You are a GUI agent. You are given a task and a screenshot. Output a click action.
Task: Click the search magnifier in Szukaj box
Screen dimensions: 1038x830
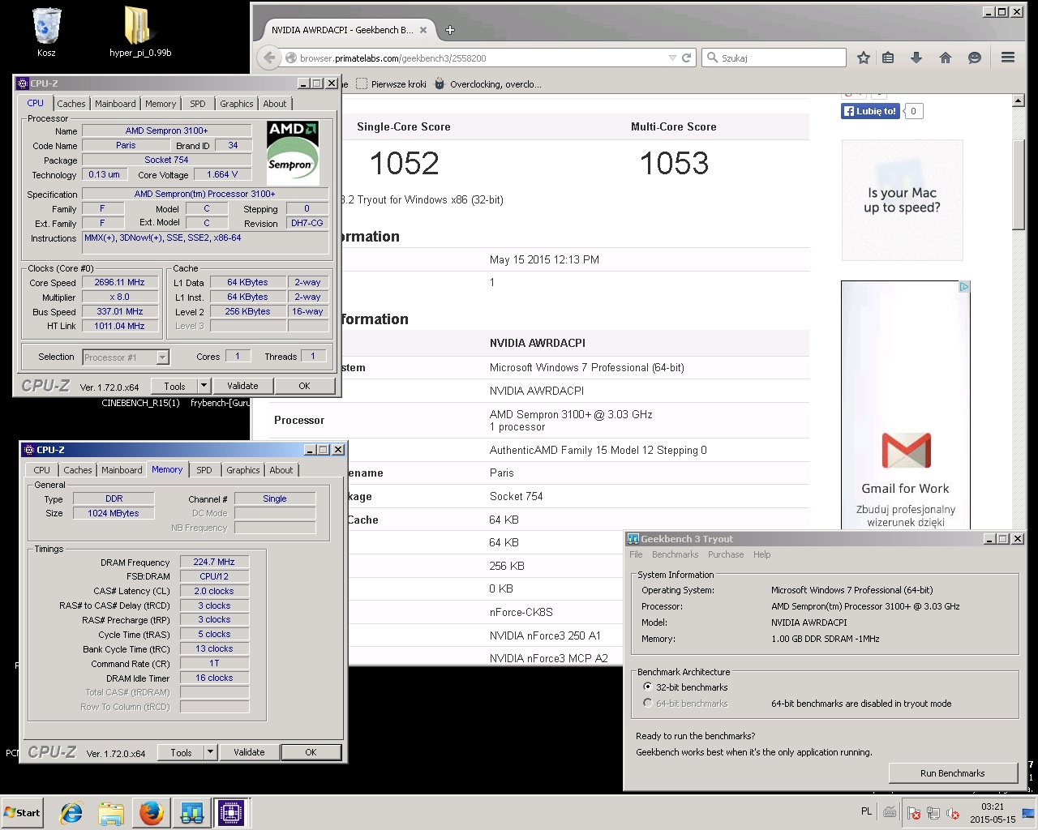pyautogui.click(x=713, y=58)
